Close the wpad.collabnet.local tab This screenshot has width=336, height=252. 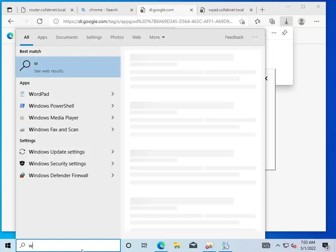(251, 10)
